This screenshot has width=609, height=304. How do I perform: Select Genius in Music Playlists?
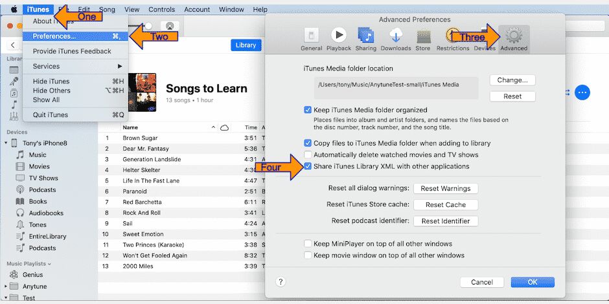pos(32,274)
